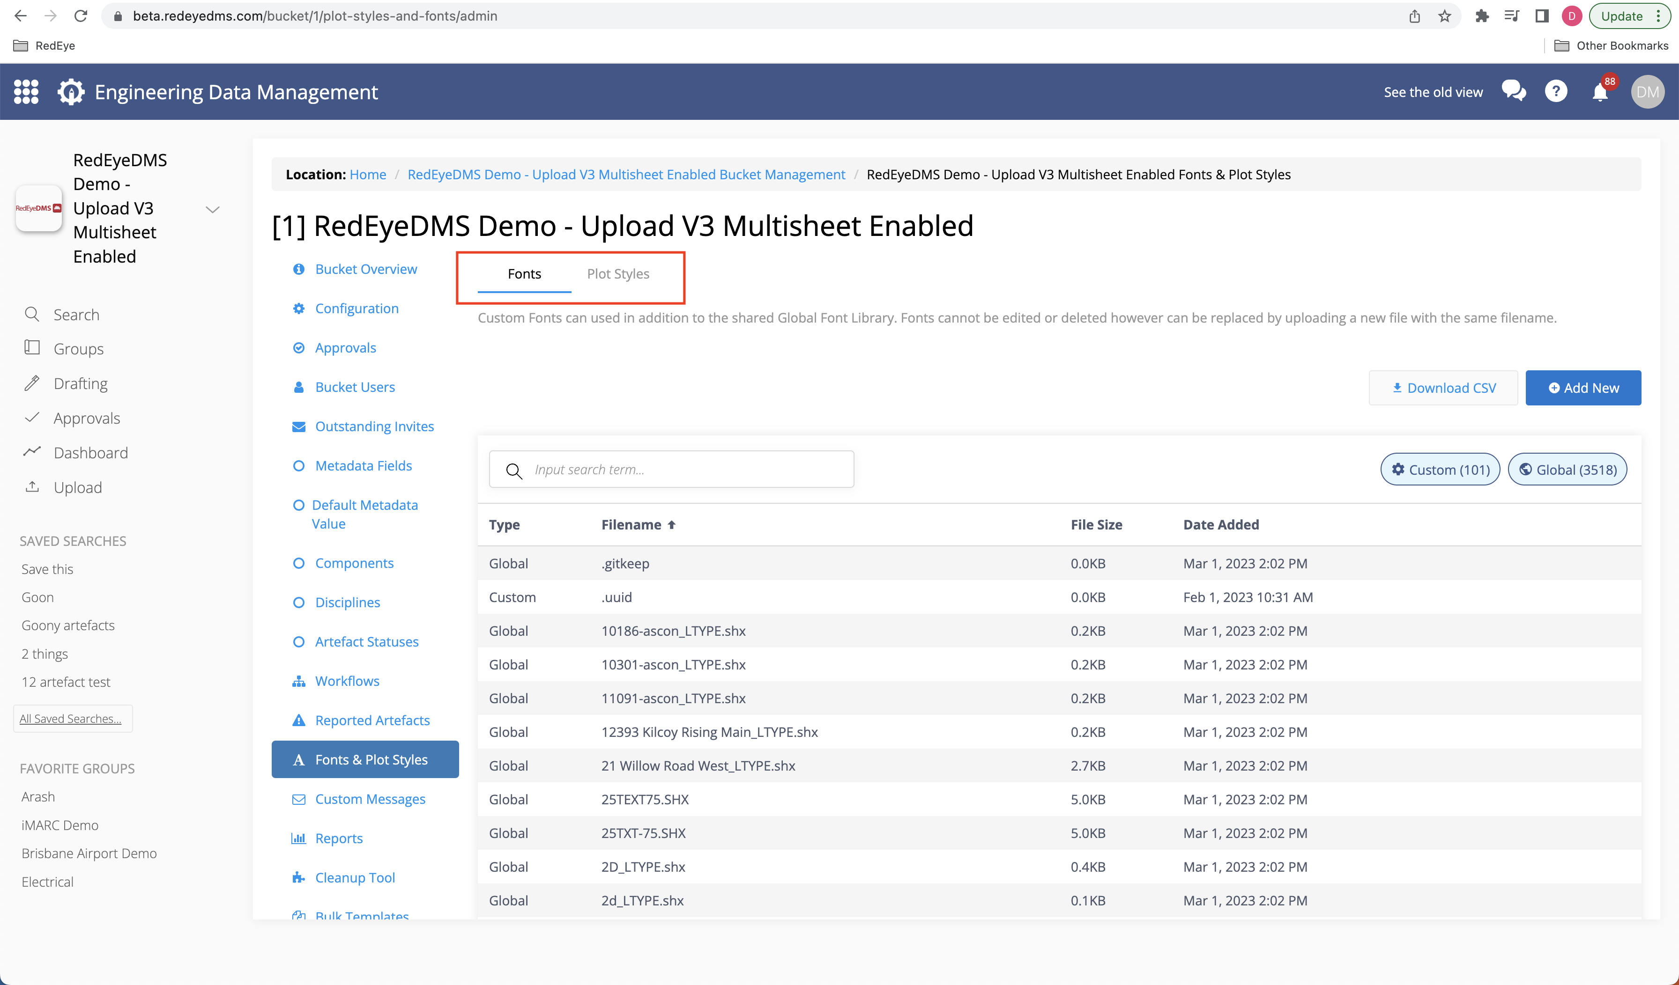Click the browser back arrow
The height and width of the screenshot is (985, 1679).
click(x=21, y=16)
